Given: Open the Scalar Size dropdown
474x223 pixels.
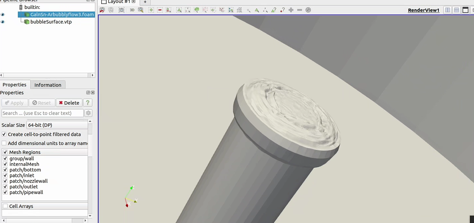Looking at the screenshot, I should (57, 125).
